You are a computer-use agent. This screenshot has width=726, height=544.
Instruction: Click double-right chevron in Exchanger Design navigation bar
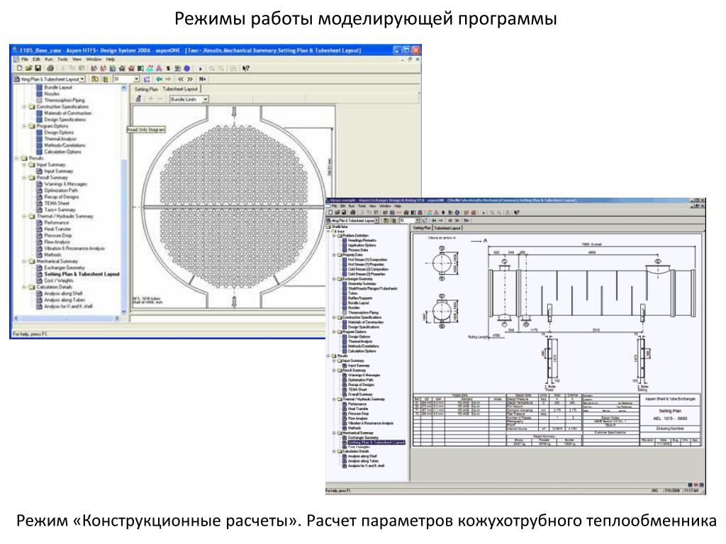coord(457,221)
